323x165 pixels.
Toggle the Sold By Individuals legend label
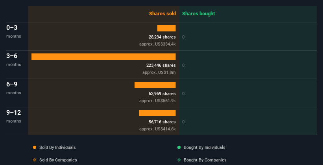(57, 147)
